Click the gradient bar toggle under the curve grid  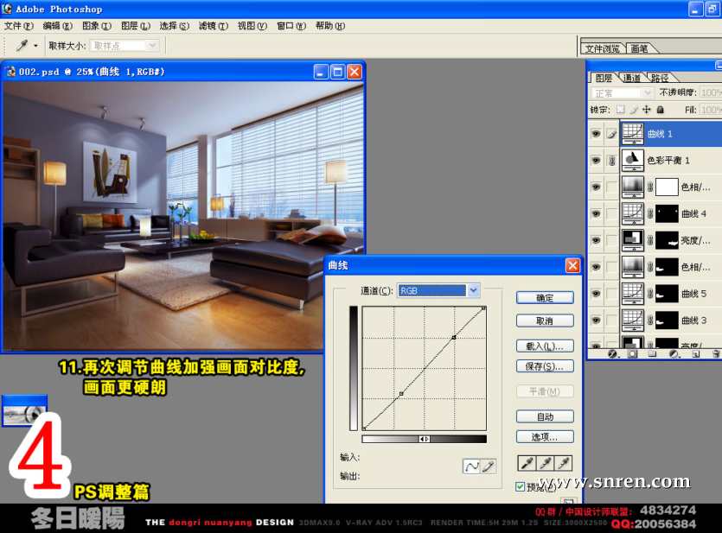click(x=425, y=439)
